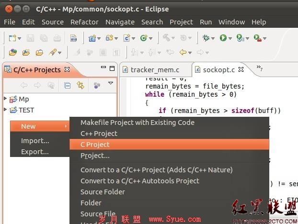The width and height of the screenshot is (298, 224).
Task: Select Makefile Project with Existing Code
Action: 169,123
